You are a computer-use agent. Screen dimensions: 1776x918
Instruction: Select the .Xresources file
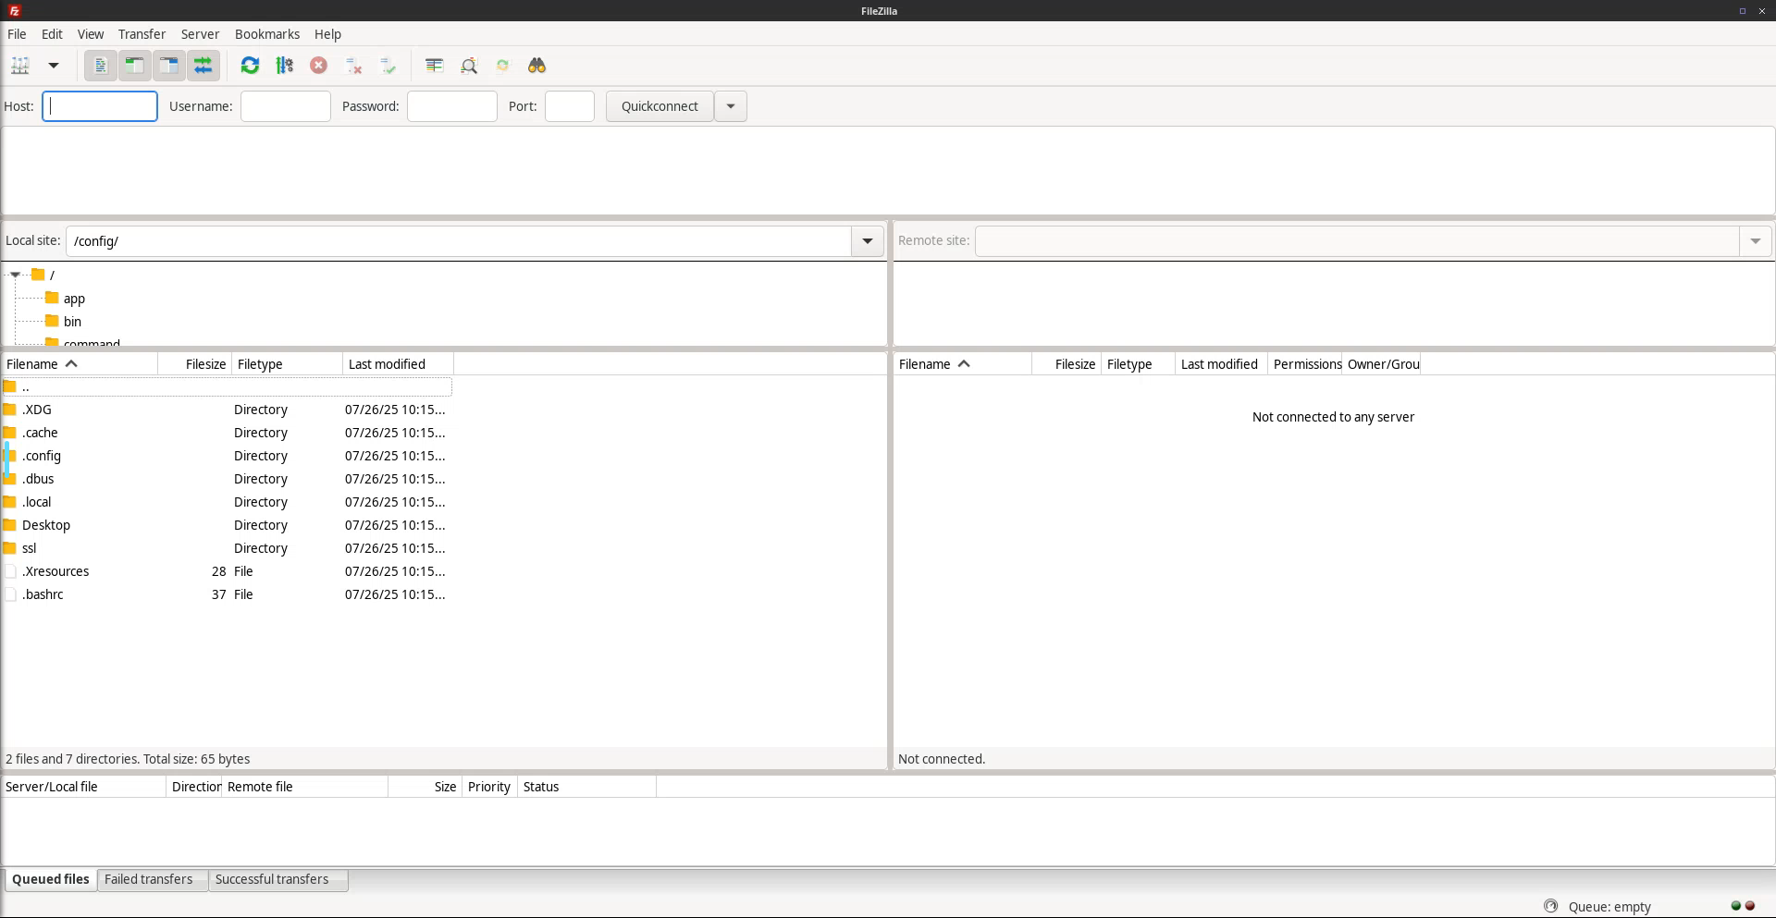tap(228, 571)
